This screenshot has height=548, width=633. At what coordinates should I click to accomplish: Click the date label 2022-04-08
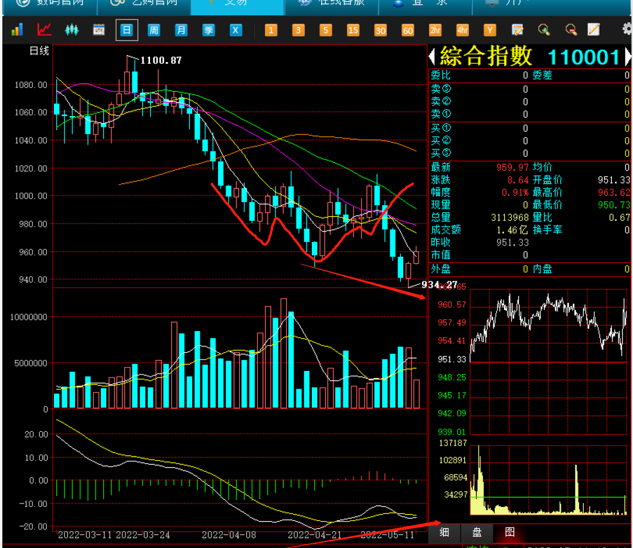229,536
